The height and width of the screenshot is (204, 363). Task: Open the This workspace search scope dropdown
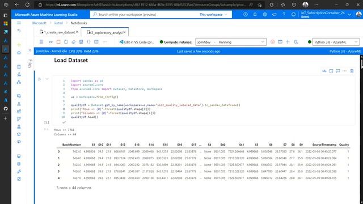coord(213,14)
